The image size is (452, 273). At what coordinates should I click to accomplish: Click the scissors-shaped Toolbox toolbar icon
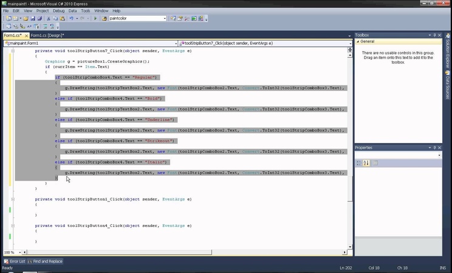coord(187,18)
